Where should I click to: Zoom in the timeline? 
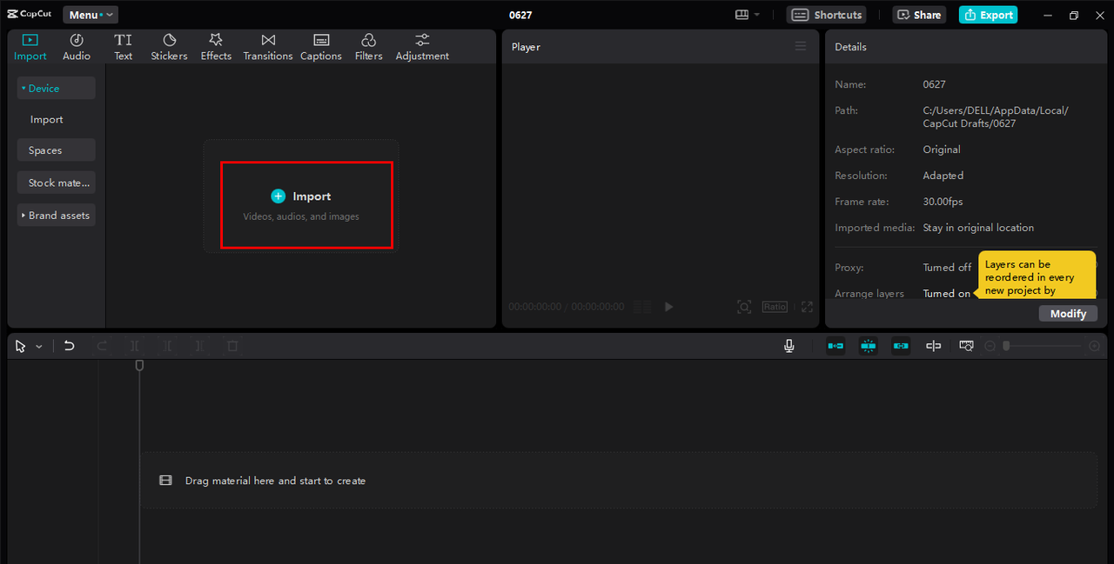tap(1095, 346)
